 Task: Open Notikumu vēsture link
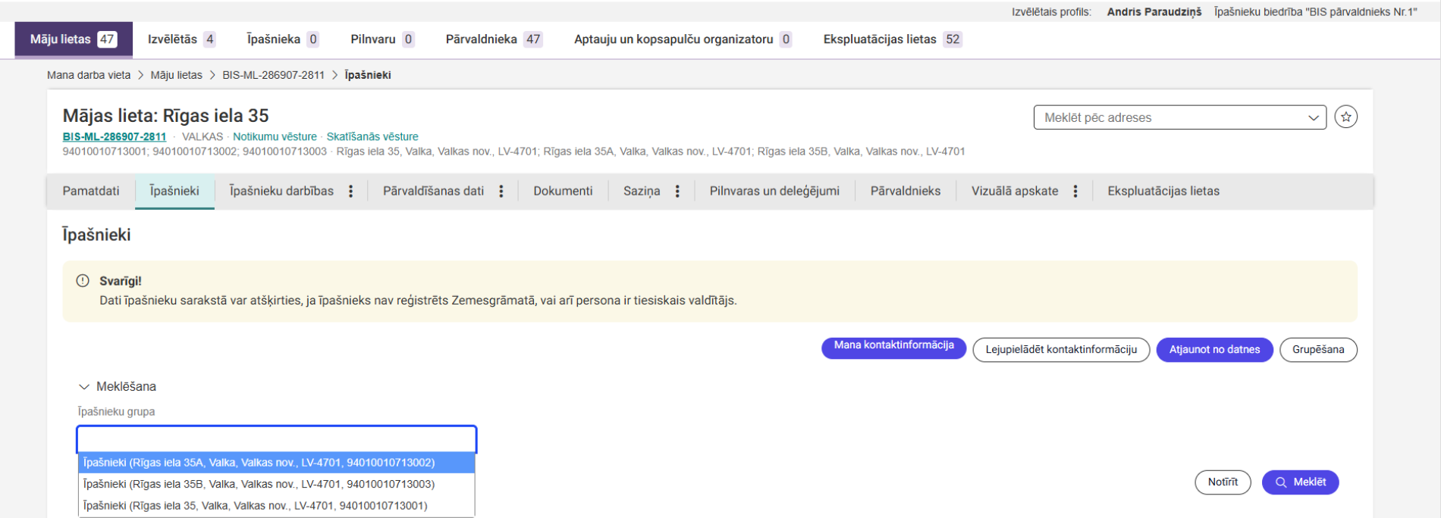[275, 137]
